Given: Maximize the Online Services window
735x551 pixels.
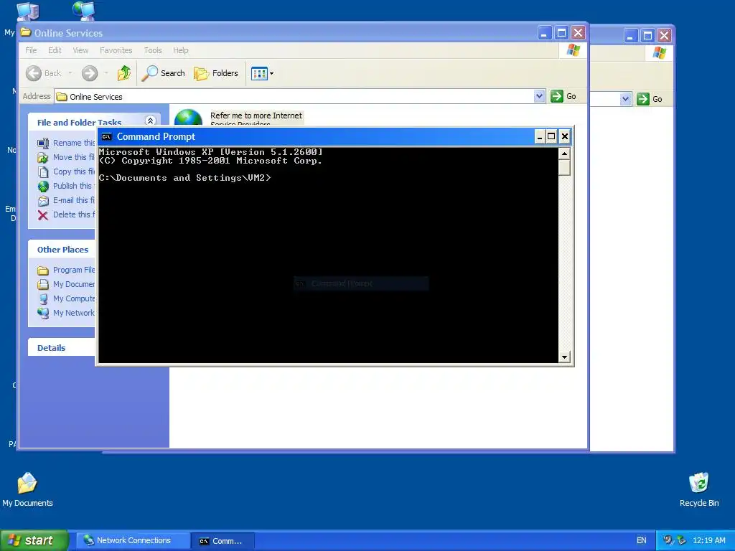Looking at the screenshot, I should click(561, 33).
